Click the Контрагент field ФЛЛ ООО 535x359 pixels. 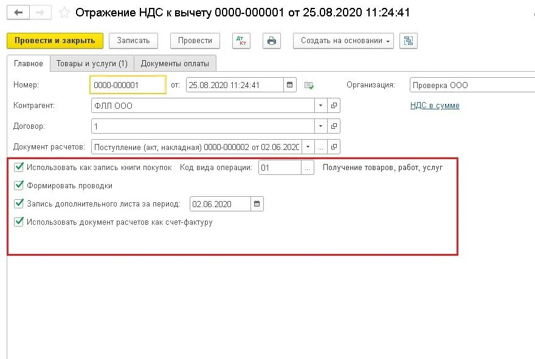coord(203,106)
